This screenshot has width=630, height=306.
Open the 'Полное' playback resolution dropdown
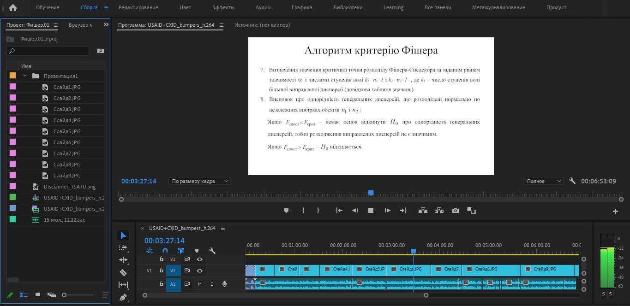point(543,181)
